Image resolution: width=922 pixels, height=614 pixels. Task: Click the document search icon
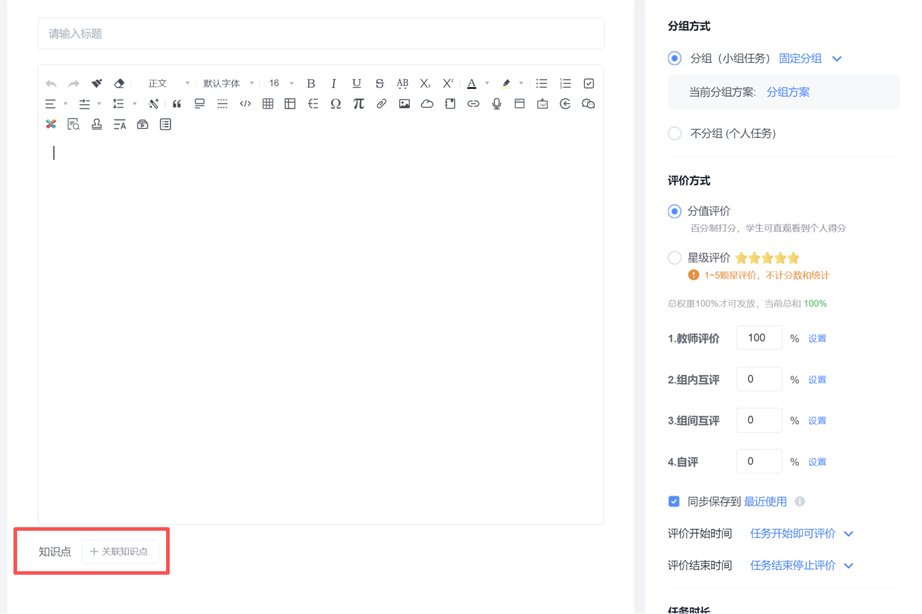(x=74, y=125)
